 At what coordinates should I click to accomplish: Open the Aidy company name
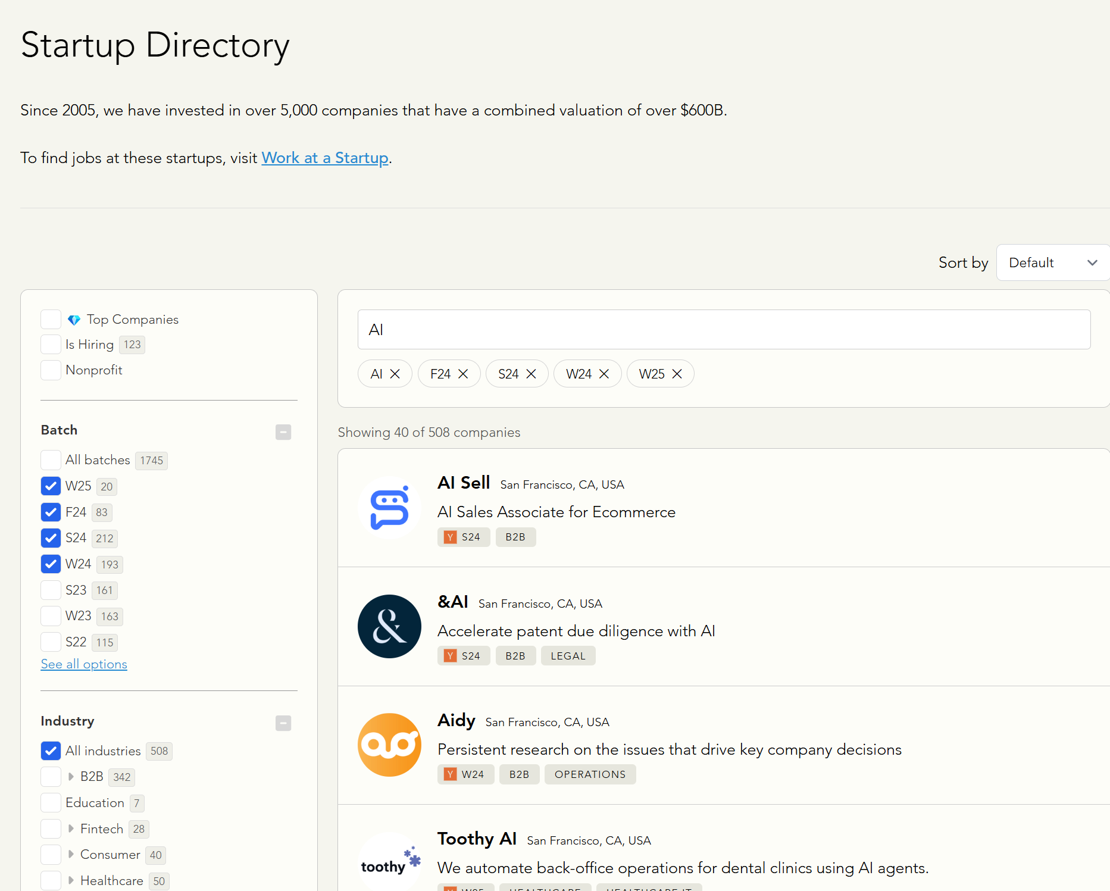(x=456, y=720)
